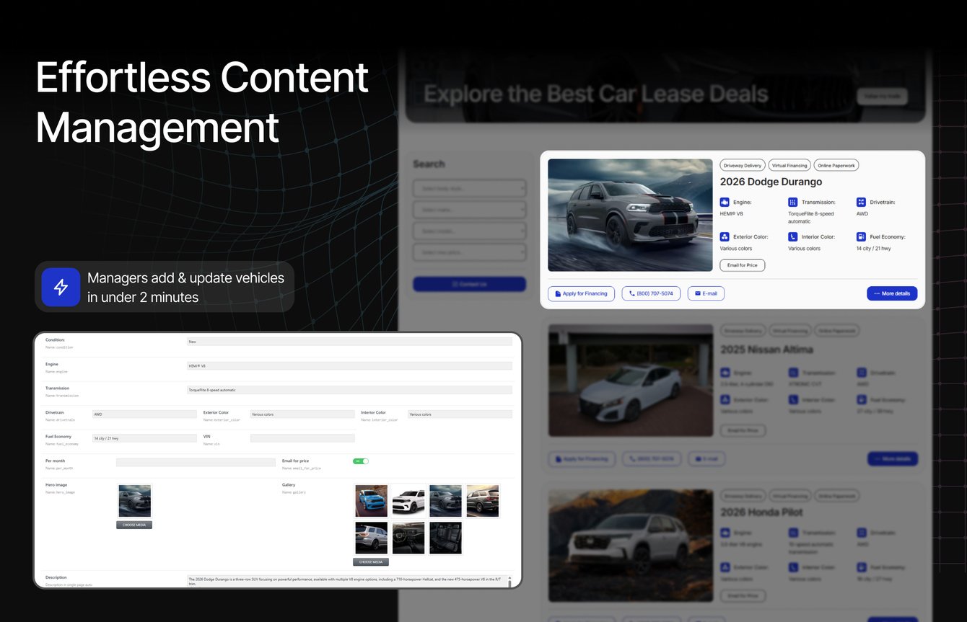Open the Select body style dropdown
The image size is (967, 622).
pyautogui.click(x=470, y=189)
